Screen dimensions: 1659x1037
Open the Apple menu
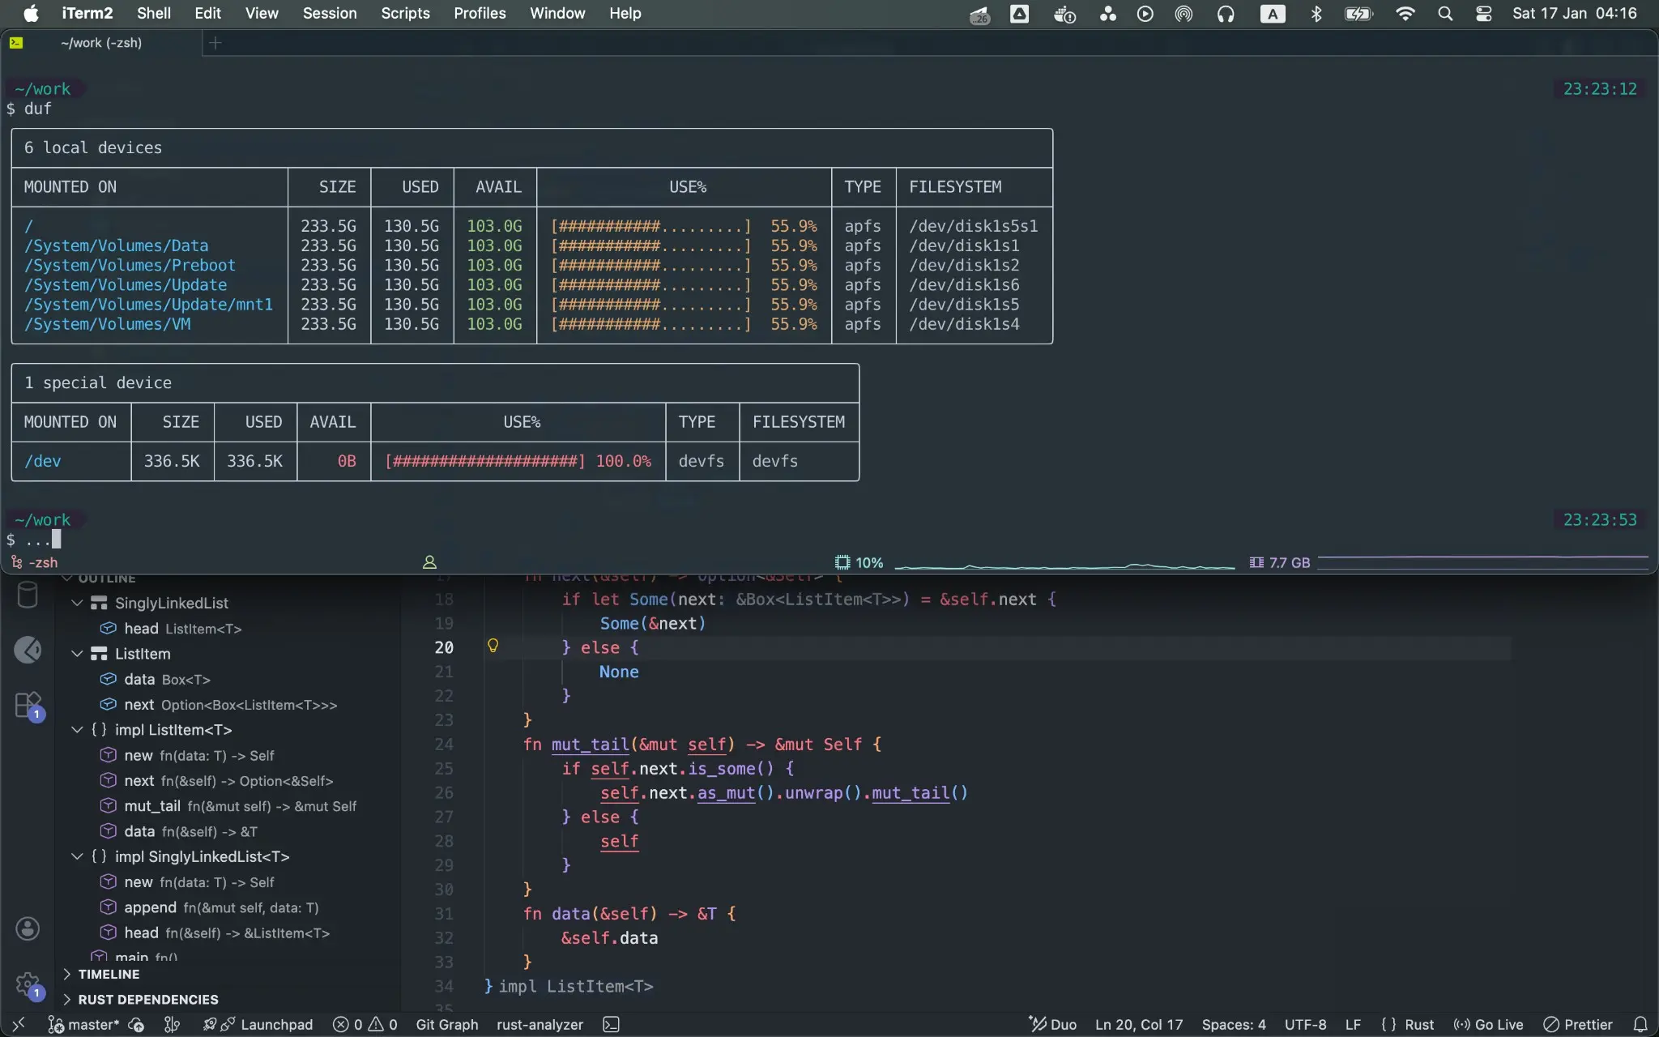(31, 13)
